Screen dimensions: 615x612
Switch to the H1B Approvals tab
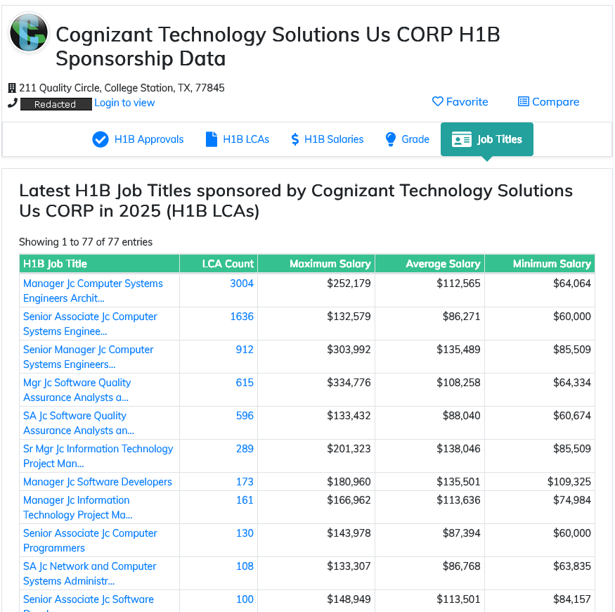point(148,139)
